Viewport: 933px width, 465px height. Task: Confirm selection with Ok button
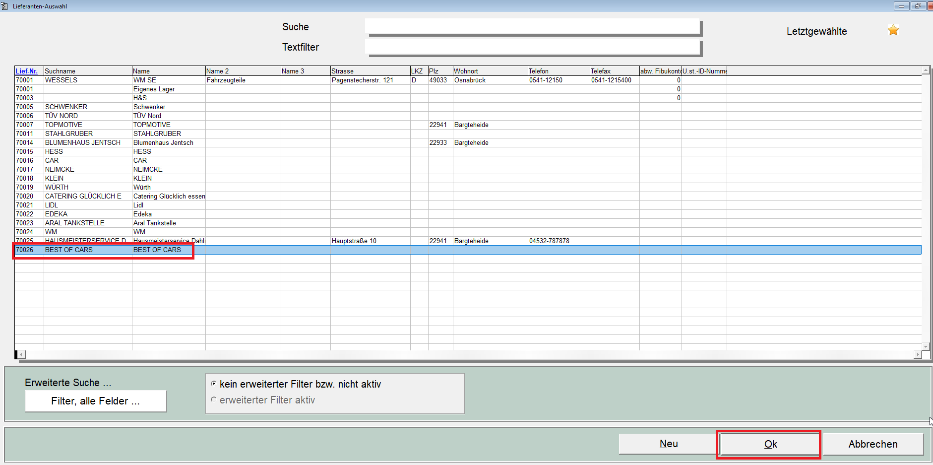(770, 444)
